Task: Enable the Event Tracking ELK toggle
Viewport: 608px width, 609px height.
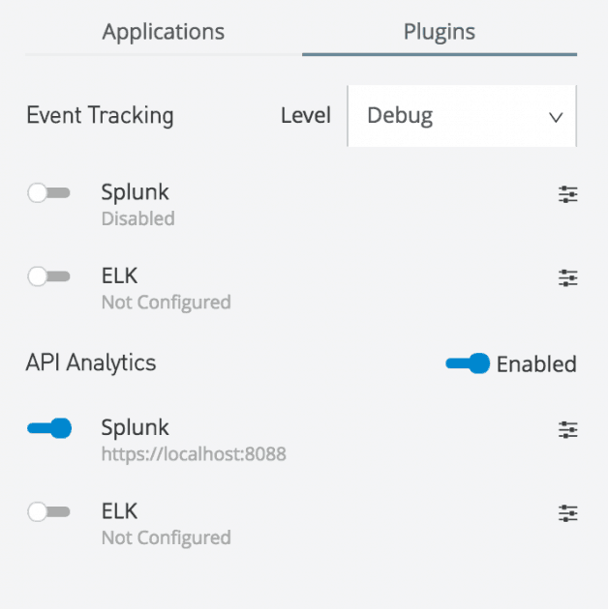Action: (x=49, y=277)
